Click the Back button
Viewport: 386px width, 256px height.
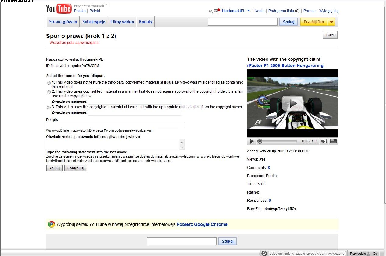(x=330, y=35)
